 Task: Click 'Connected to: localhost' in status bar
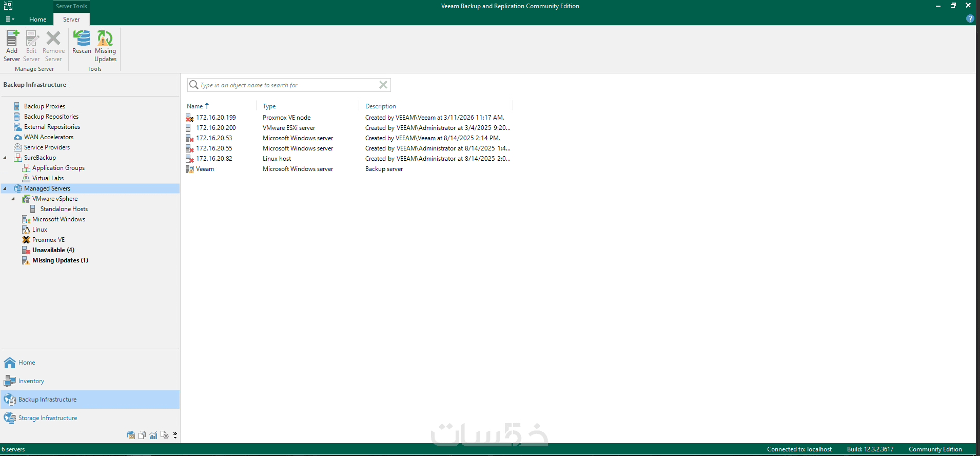(x=799, y=449)
